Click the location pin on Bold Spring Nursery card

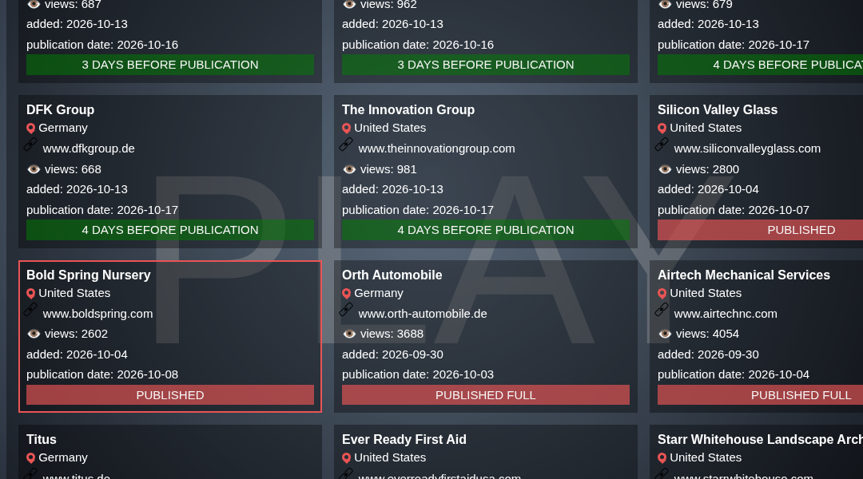coord(31,293)
